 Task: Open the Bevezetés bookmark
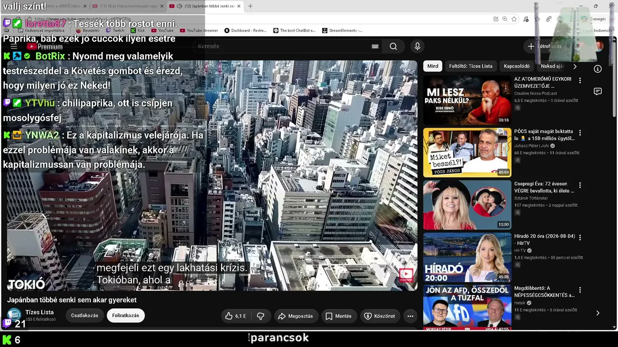click(x=87, y=30)
